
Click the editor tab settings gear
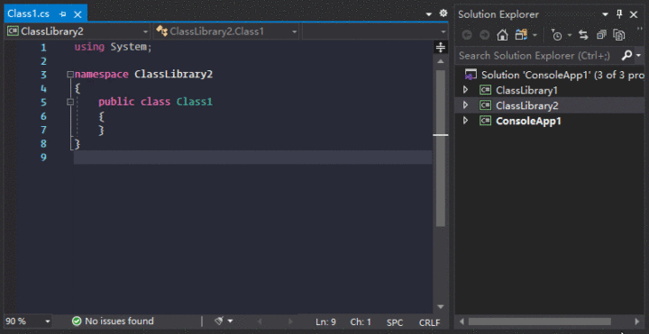443,14
